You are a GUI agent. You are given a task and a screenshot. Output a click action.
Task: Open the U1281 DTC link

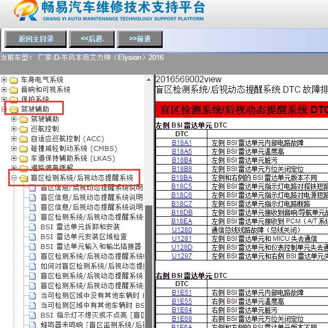(182, 239)
